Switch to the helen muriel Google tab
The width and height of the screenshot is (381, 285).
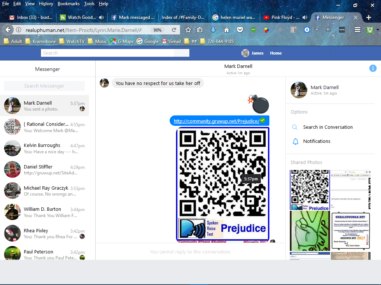(x=234, y=17)
